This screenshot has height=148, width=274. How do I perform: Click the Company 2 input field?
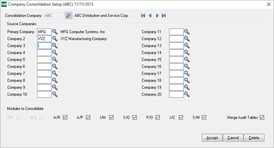44,39
